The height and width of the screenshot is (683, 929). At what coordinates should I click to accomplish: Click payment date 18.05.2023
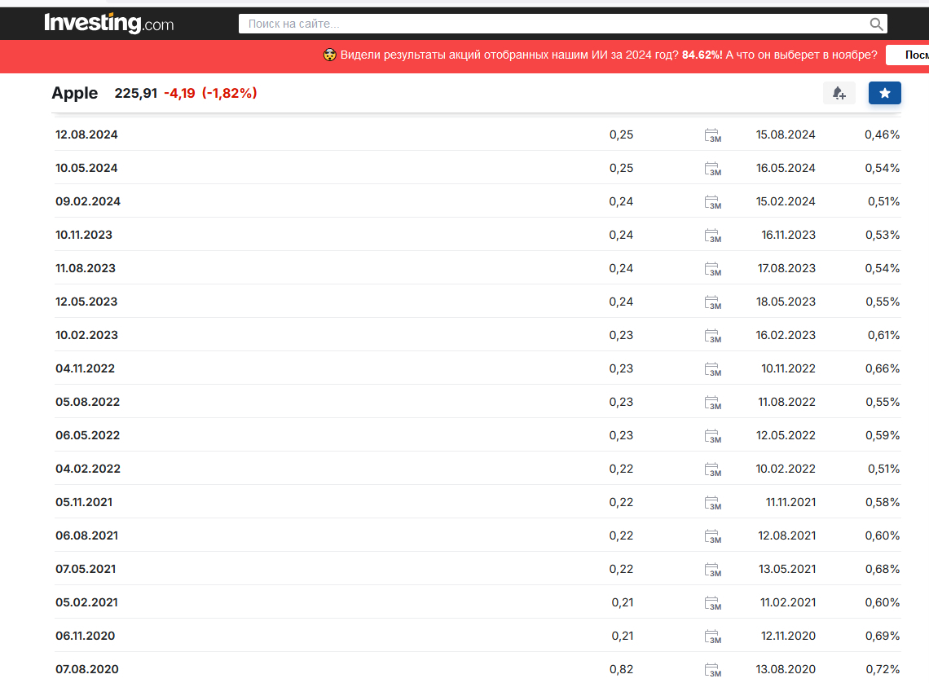[786, 302]
